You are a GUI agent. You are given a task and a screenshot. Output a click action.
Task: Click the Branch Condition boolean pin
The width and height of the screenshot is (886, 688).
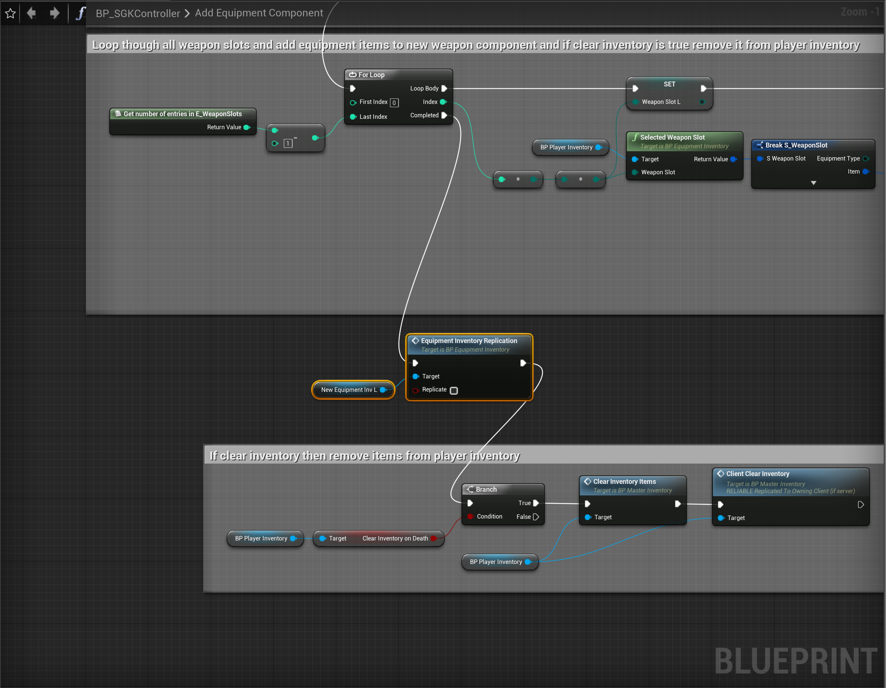pyautogui.click(x=470, y=517)
